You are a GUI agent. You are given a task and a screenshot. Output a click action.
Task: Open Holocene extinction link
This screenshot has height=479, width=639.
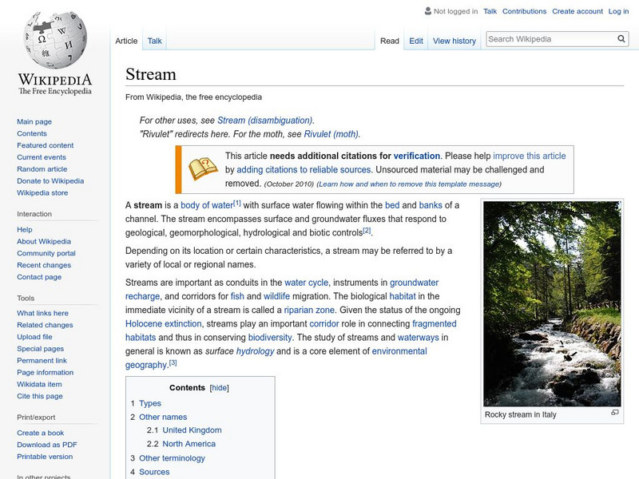point(164,324)
